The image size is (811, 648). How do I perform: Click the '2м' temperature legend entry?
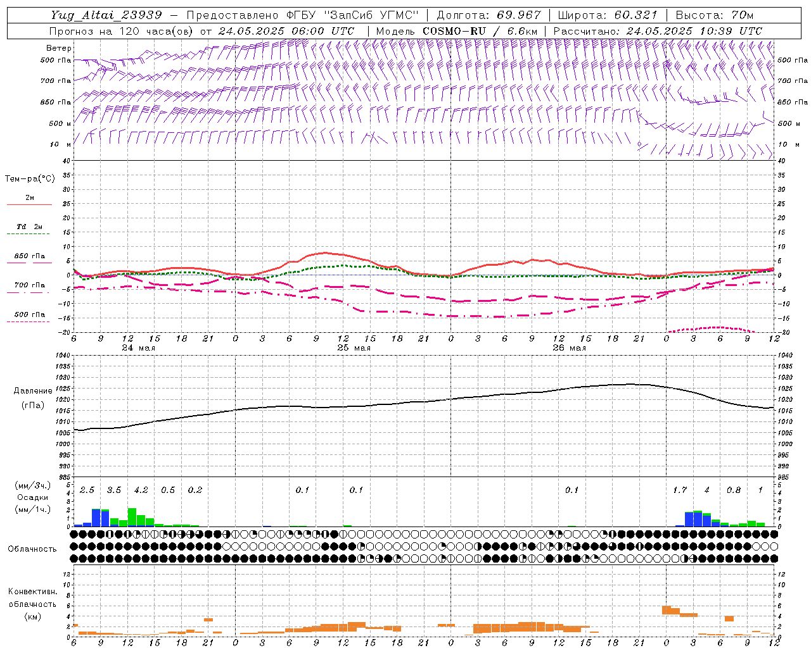pyautogui.click(x=30, y=198)
